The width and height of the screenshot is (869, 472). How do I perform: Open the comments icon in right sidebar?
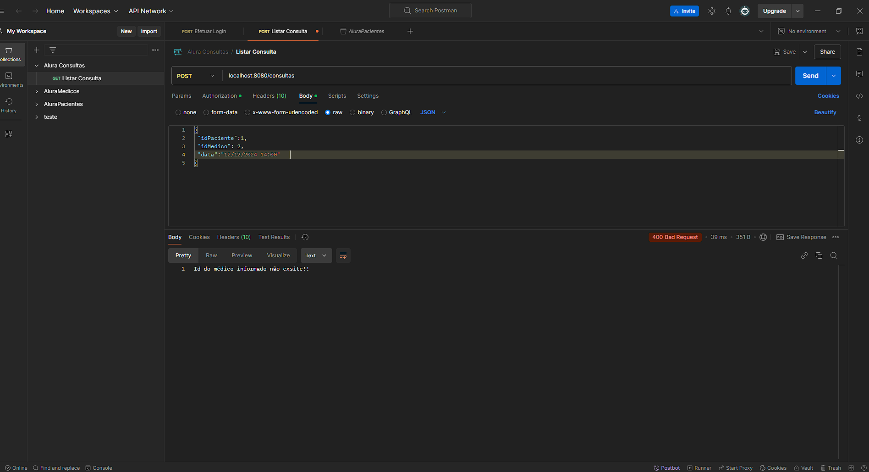pos(859,74)
